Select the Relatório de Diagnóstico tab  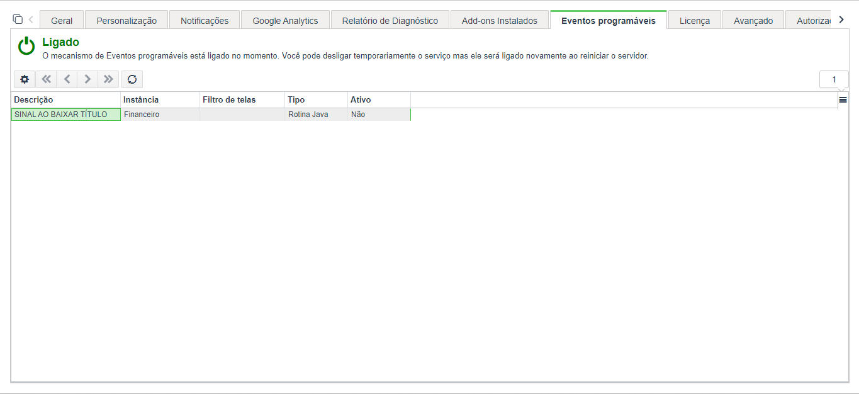coord(390,21)
